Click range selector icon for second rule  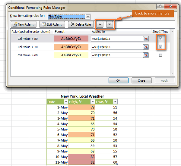[146, 47]
